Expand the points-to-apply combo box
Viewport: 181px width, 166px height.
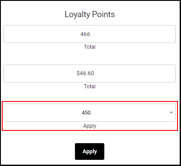tap(89, 112)
